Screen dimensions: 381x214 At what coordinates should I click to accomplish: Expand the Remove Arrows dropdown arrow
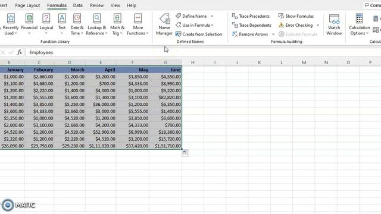pos(273,34)
